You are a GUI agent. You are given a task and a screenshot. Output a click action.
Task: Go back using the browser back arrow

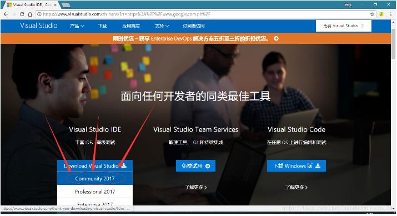(6, 14)
